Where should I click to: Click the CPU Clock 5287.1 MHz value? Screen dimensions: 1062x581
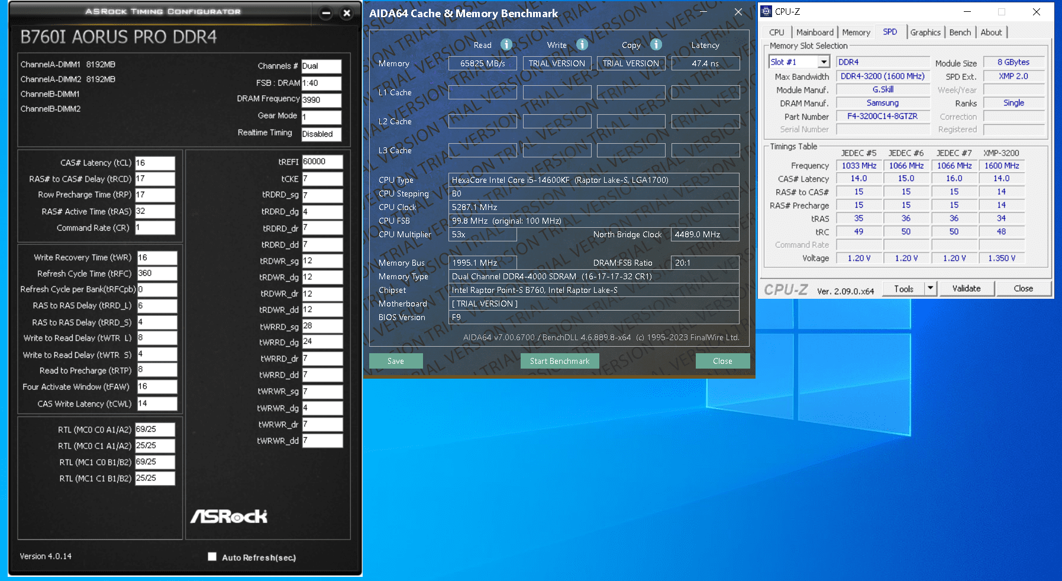click(x=593, y=207)
